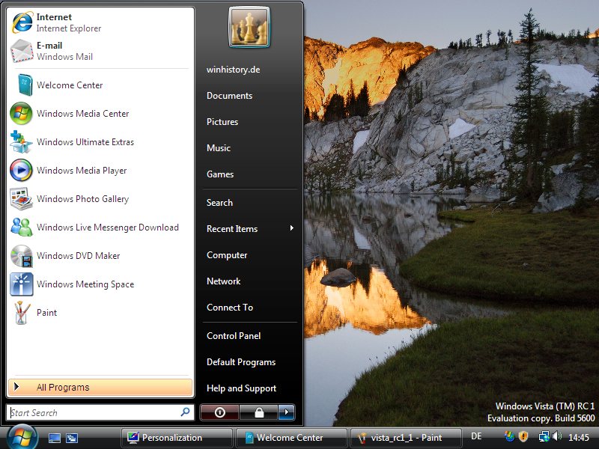Image resolution: width=599 pixels, height=449 pixels.
Task: Start Paint from the brushes icon
Action: point(21,312)
